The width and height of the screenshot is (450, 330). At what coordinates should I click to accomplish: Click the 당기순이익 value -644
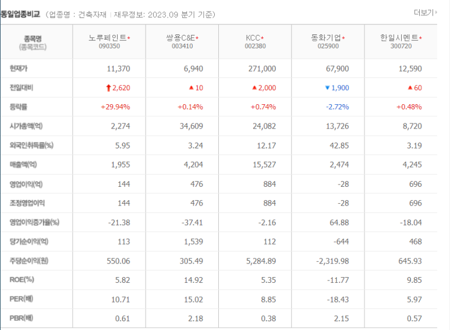341,242
